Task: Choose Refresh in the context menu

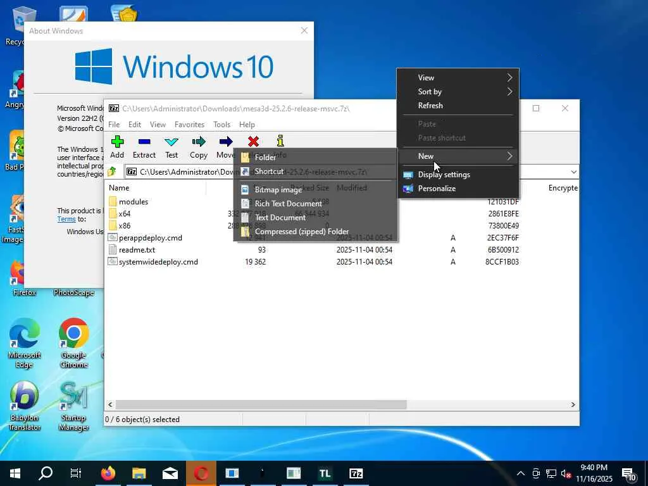Action: coord(458,106)
